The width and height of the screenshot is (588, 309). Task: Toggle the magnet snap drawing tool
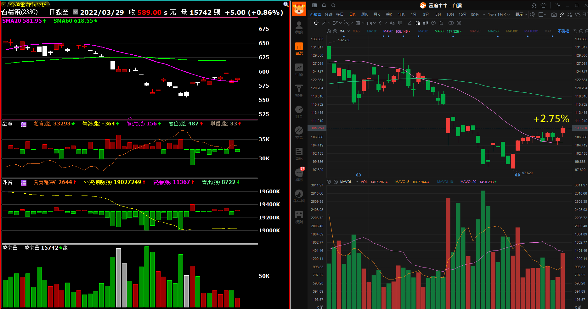pyautogui.click(x=418, y=23)
